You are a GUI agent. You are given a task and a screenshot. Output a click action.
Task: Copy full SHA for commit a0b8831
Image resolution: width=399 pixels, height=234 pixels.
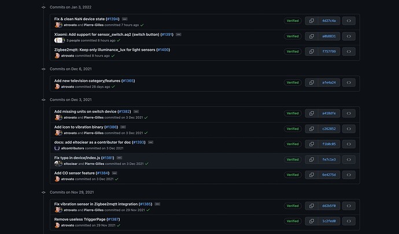[312, 36]
